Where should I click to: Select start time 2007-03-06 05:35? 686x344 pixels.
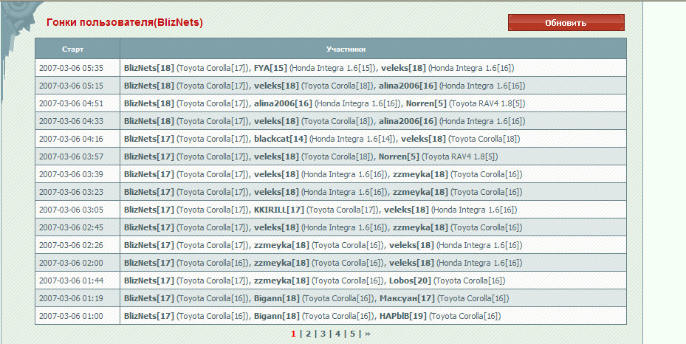coord(72,68)
